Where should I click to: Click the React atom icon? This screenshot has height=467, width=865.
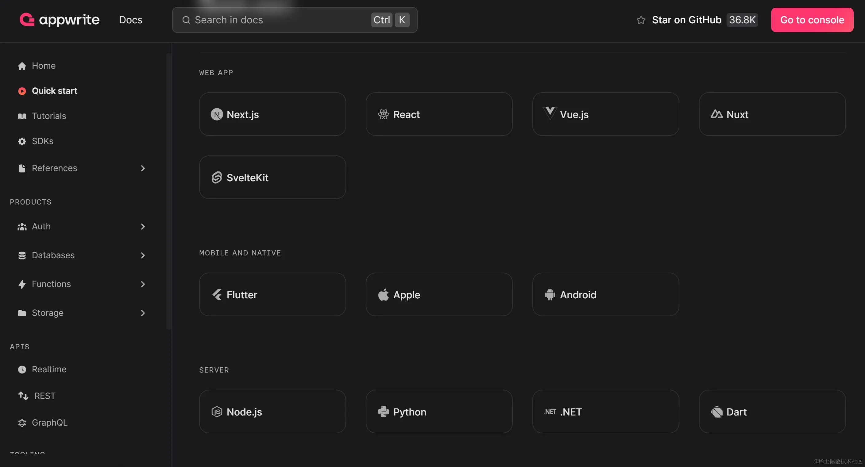point(383,114)
